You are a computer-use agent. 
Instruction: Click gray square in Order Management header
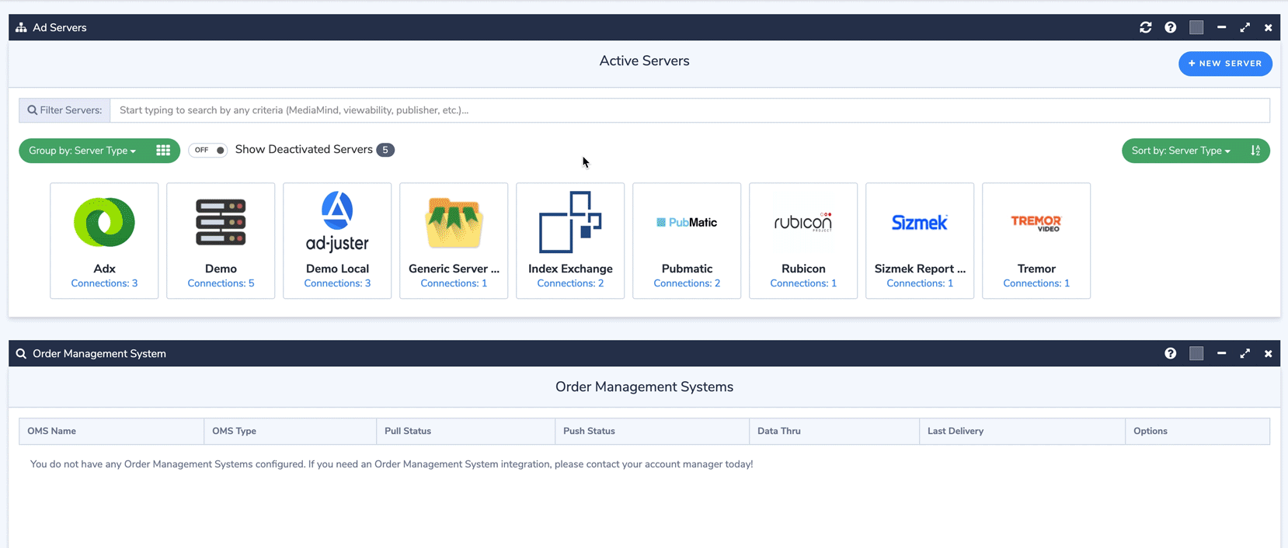1196,353
